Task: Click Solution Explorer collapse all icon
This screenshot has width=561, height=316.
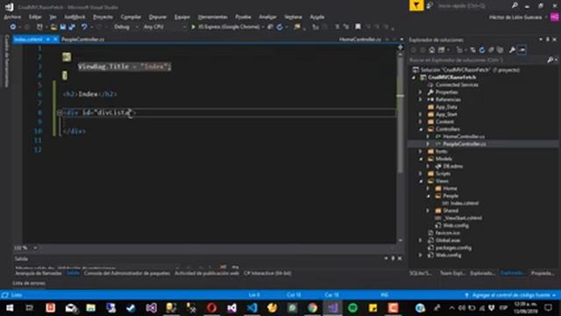Action: pyautogui.click(x=491, y=50)
